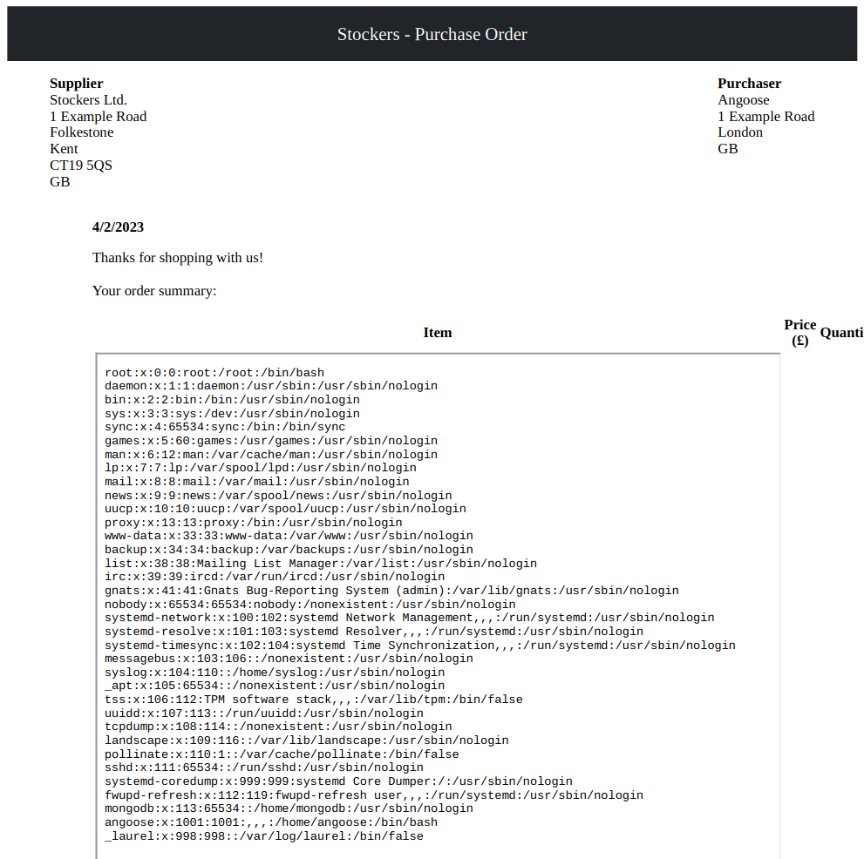Image resolution: width=864 pixels, height=859 pixels.
Task: Click London in the purchaser address
Action: (x=740, y=132)
